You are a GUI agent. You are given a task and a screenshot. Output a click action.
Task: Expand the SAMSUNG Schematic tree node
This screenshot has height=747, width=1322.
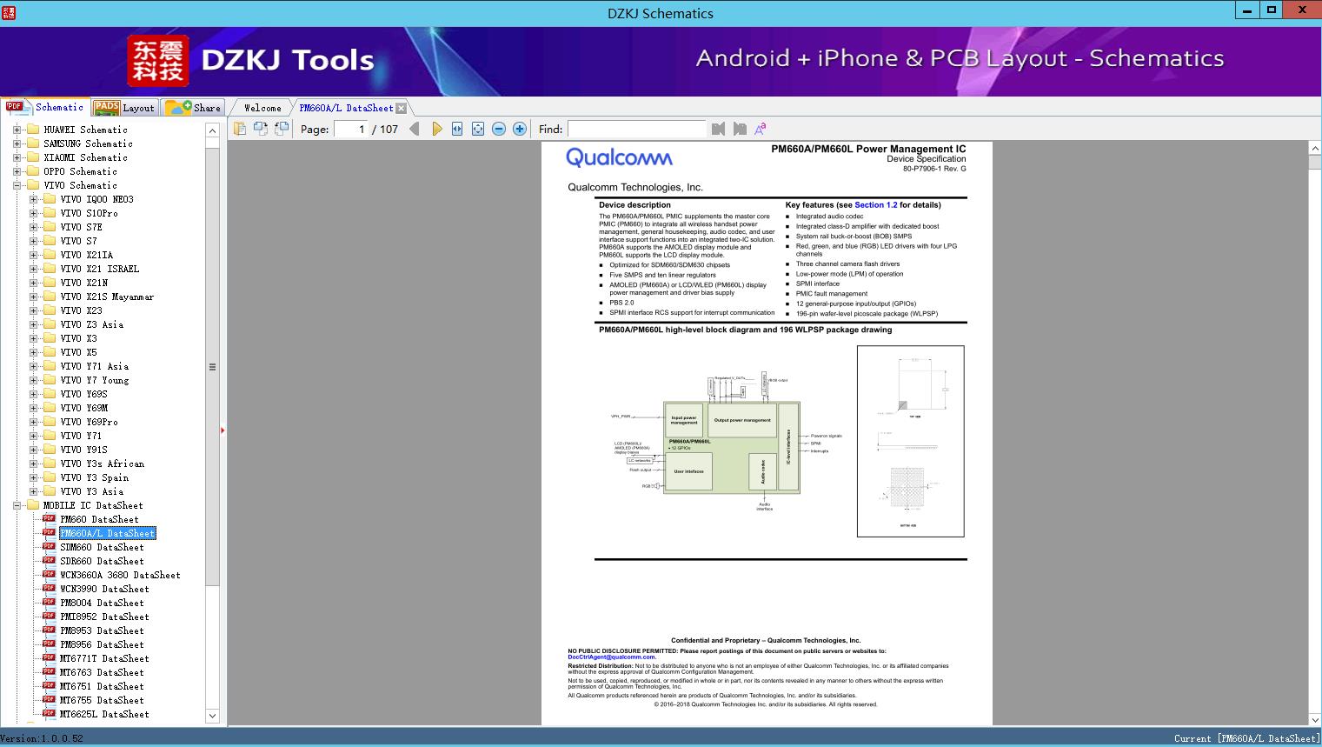17,143
